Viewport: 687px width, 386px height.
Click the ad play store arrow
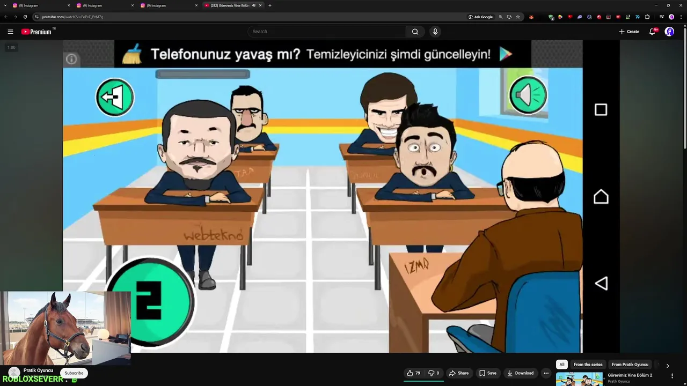click(506, 54)
